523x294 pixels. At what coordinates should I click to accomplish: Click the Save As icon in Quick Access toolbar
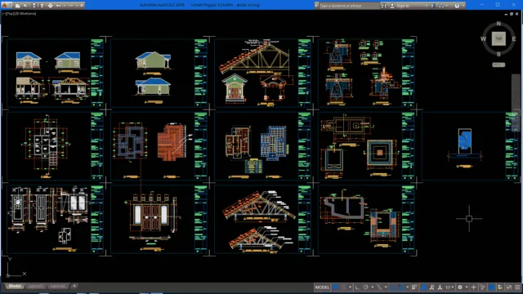point(42,6)
